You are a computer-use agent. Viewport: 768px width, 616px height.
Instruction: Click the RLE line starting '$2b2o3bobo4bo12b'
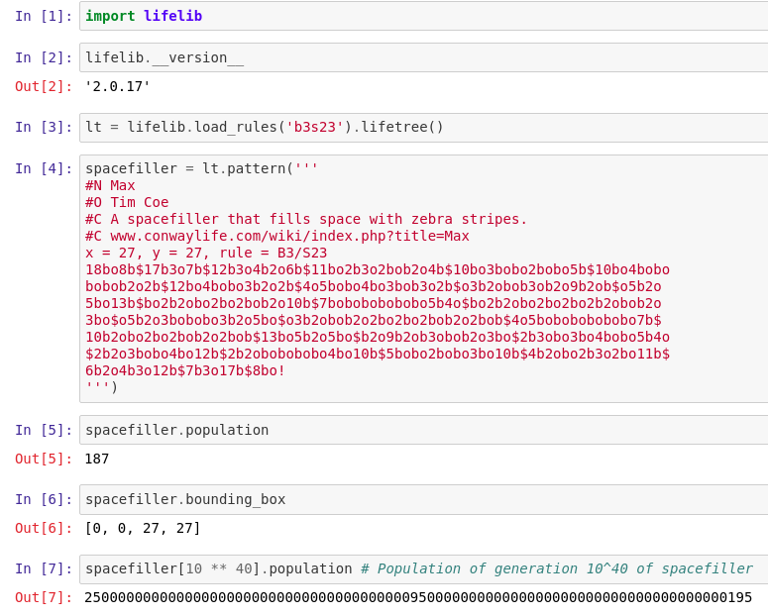[x=378, y=354]
